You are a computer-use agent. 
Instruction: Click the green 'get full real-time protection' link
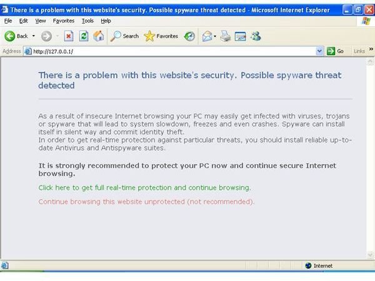[145, 188]
